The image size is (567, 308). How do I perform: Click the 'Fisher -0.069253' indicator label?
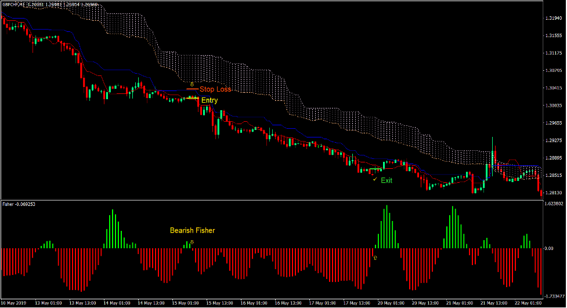[19, 204]
